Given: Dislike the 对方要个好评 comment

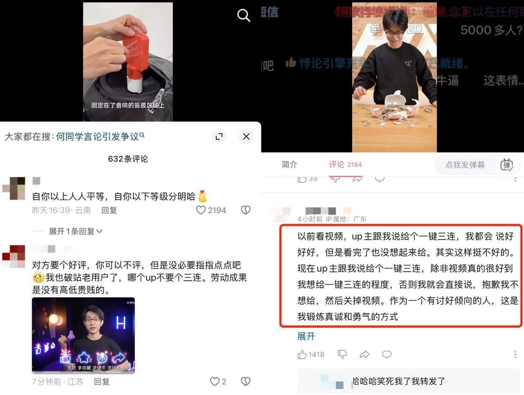Looking at the screenshot, I should click(x=246, y=381).
